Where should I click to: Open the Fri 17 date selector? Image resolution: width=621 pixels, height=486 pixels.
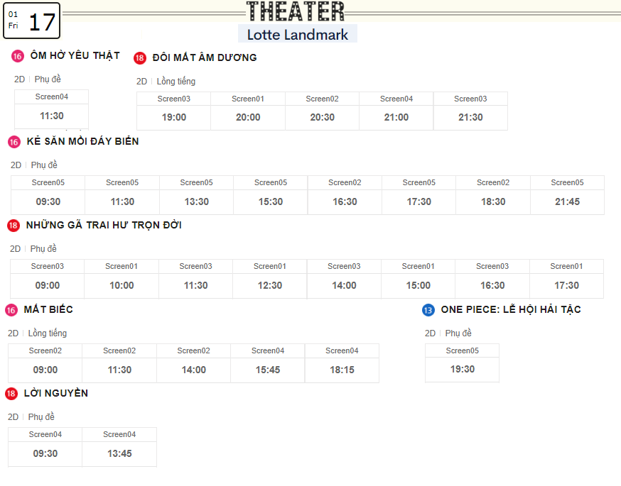tap(32, 21)
